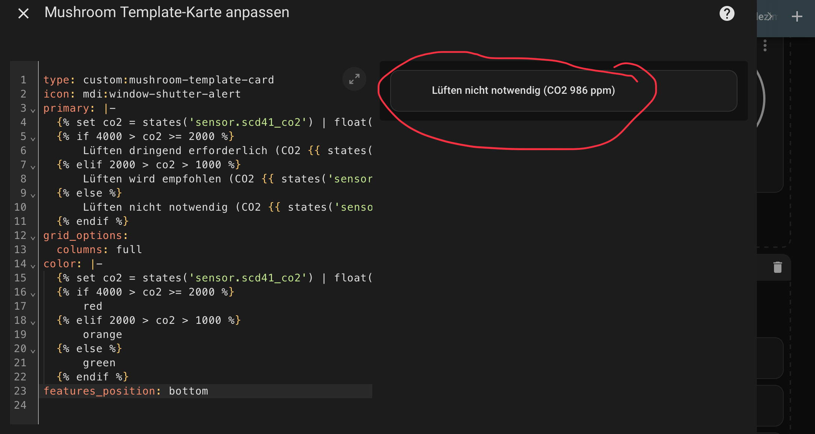The height and width of the screenshot is (434, 815).
Task: Click the icon value mdi:window-shutter-alert
Action: 162,94
